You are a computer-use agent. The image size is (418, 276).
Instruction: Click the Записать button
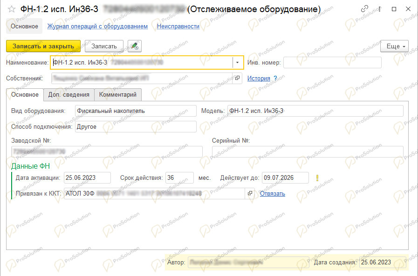click(104, 46)
